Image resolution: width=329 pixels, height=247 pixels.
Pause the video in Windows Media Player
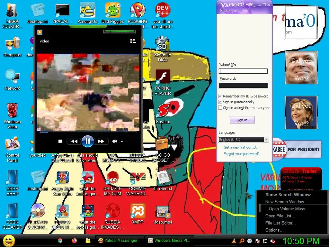87,142
